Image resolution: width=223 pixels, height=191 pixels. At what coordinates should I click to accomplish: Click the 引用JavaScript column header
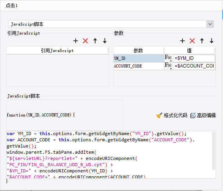click(57, 50)
